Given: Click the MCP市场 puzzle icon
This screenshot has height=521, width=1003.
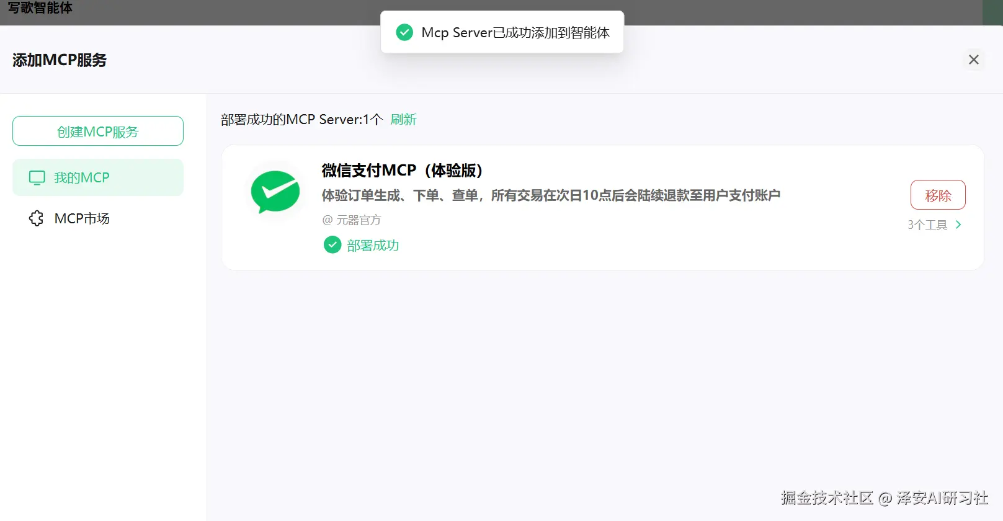Looking at the screenshot, I should pyautogui.click(x=37, y=218).
